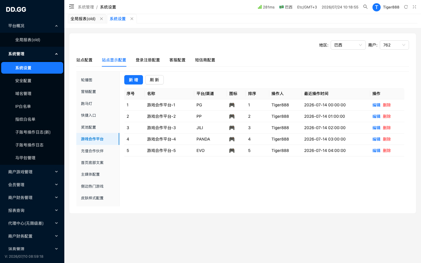421x263 pixels.
Task: Click the Brazil flag icon
Action: (x=282, y=7)
